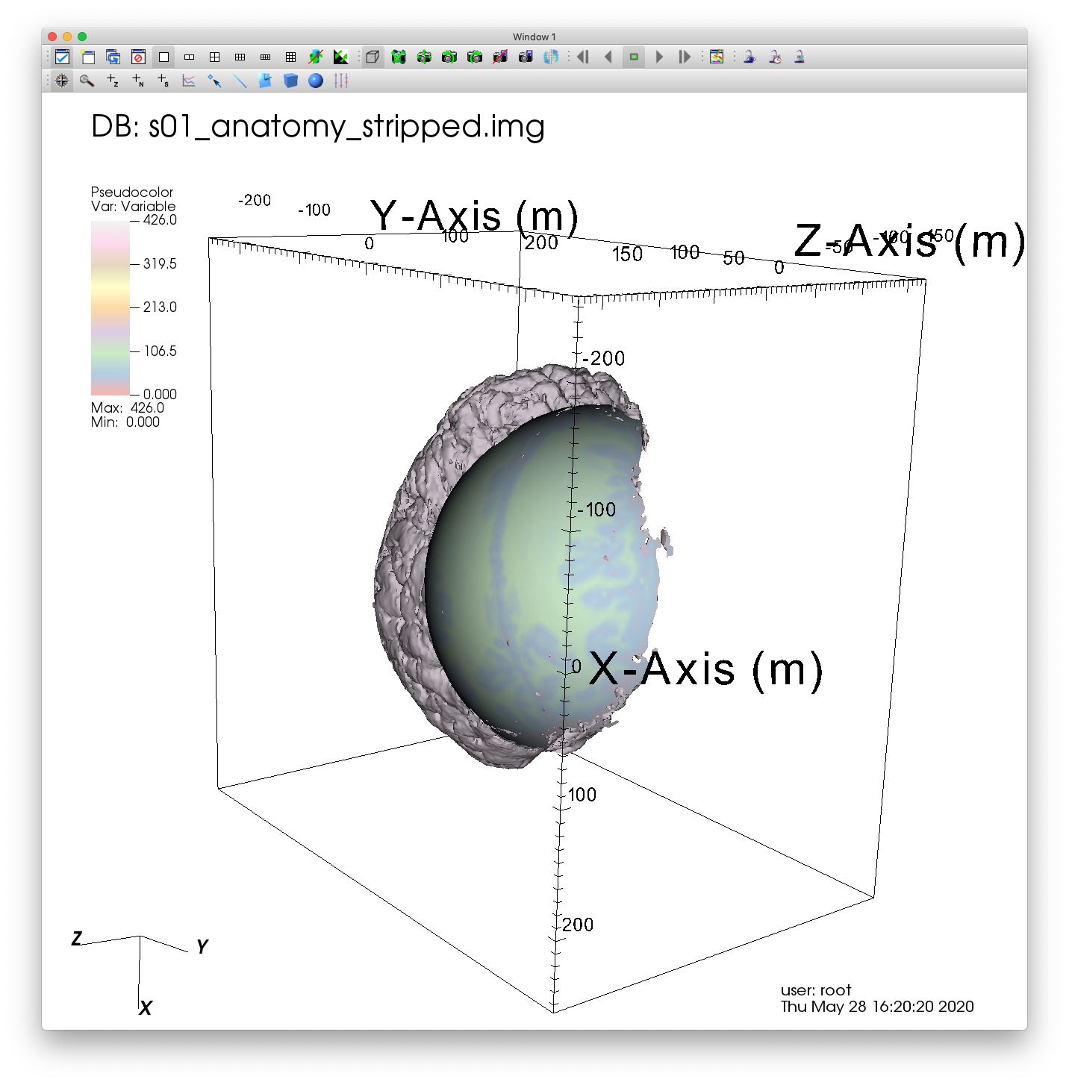The height and width of the screenshot is (1085, 1069).
Task: Select the Navigate mode compass icon
Action: point(62,81)
